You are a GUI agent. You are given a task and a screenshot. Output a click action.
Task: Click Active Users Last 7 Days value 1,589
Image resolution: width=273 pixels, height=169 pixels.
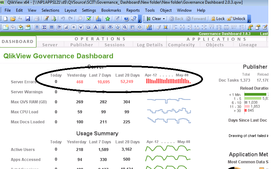pyautogui.click(x=103, y=150)
